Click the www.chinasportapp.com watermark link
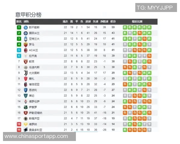 coord(36,136)
